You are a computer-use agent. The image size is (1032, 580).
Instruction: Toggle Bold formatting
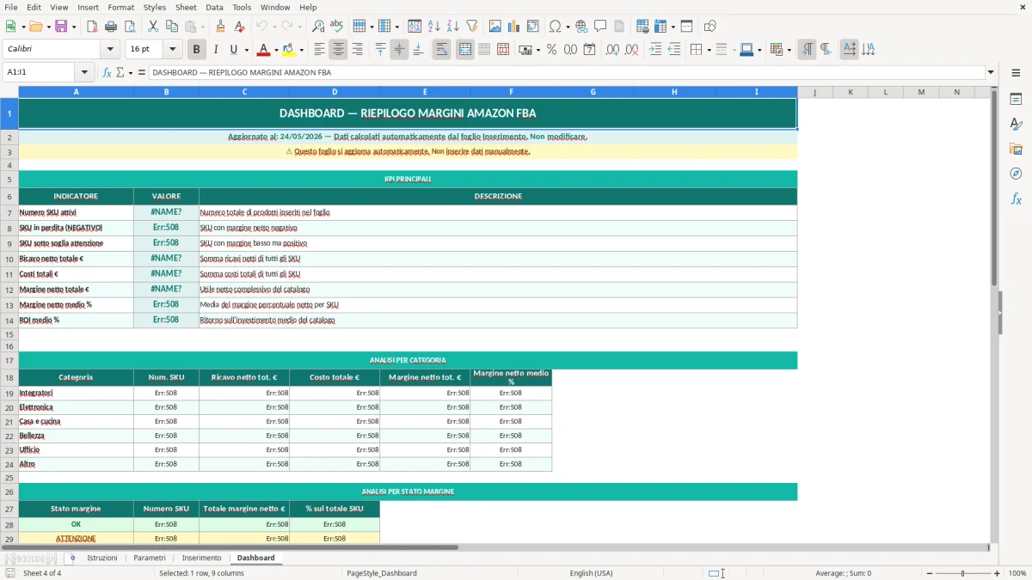pyautogui.click(x=196, y=50)
